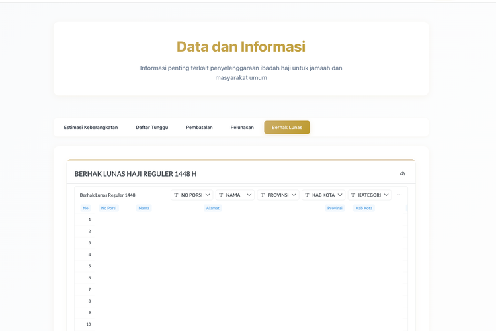
Task: Expand the KAB KOTA filter dropdown
Action: click(323, 195)
